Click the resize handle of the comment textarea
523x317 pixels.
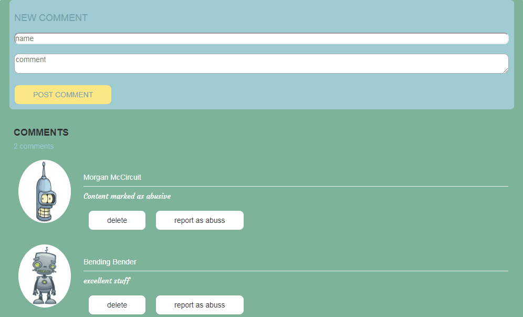505,70
